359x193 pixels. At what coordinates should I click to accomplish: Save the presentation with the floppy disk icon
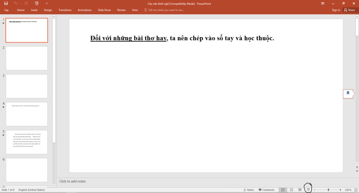(x=6, y=3)
